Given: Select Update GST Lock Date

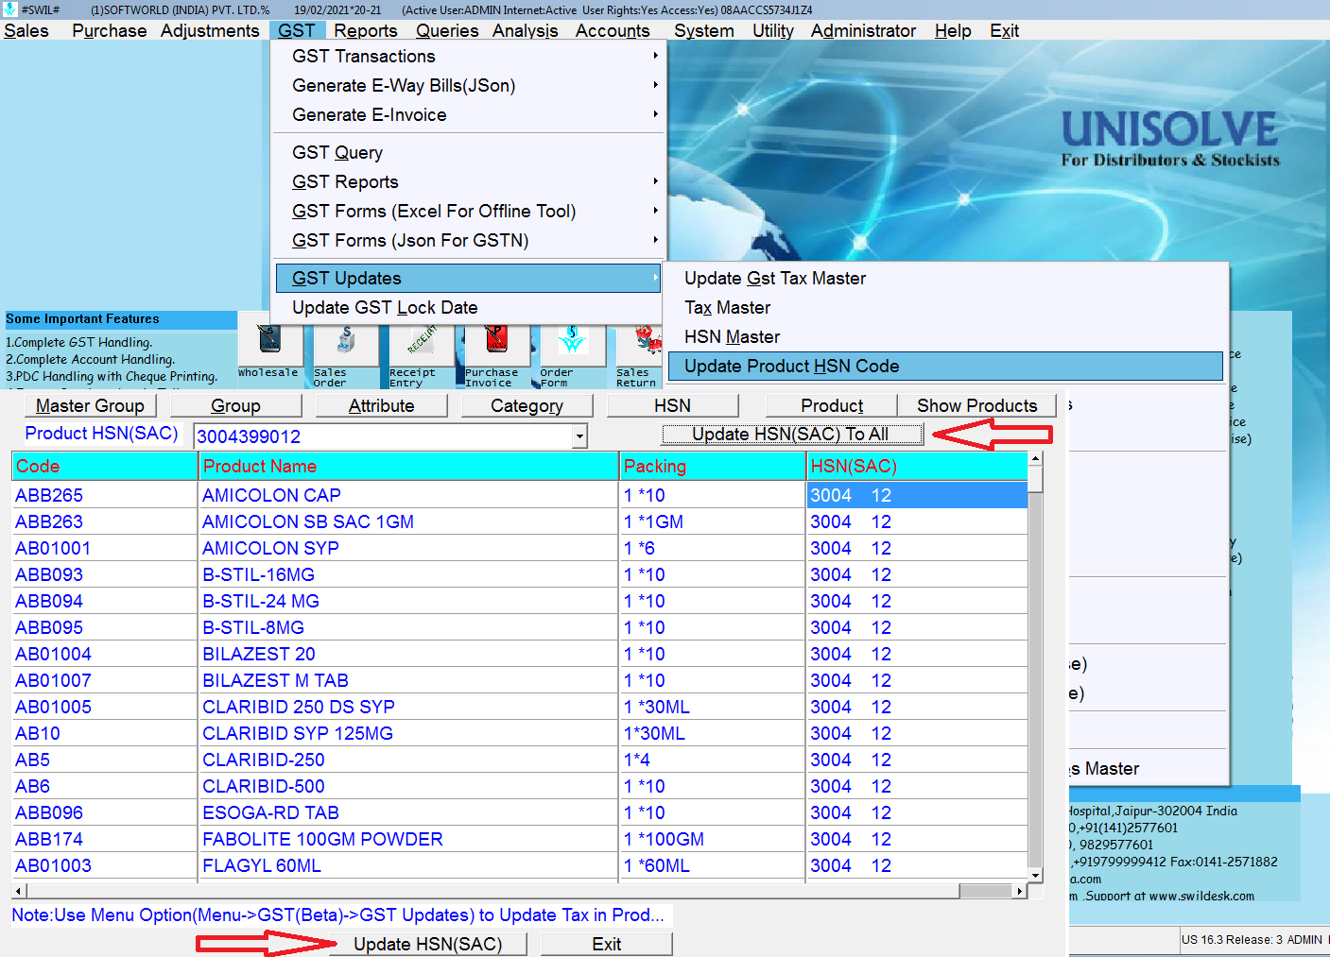Looking at the screenshot, I should [470, 307].
